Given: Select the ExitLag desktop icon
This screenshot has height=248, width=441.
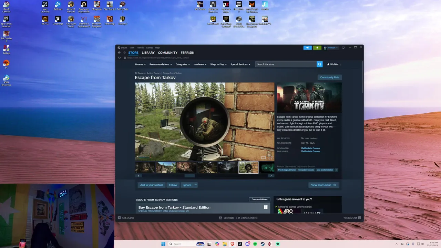Looking at the screenshot, I should [x=6, y=50].
